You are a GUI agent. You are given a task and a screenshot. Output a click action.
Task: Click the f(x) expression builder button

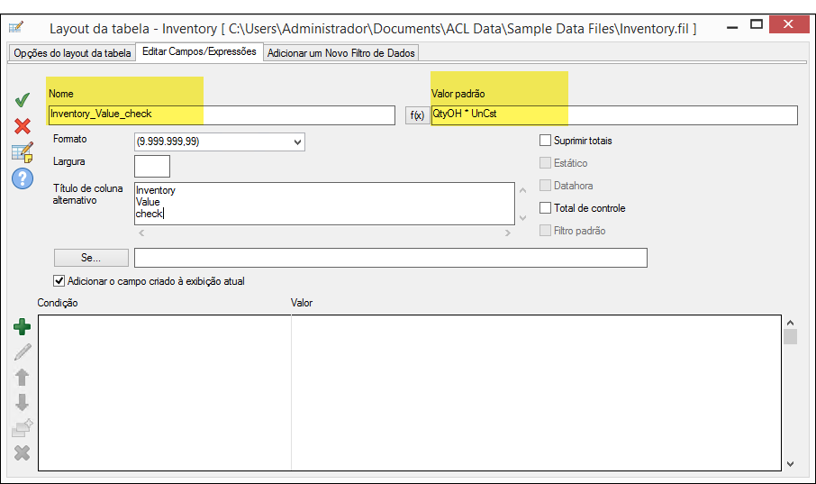(417, 115)
